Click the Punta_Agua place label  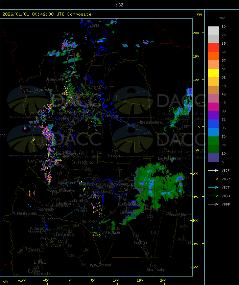pyautogui.click(x=110, y=232)
